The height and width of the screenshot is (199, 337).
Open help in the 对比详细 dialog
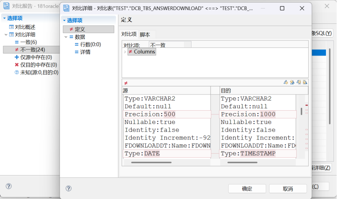point(69,188)
